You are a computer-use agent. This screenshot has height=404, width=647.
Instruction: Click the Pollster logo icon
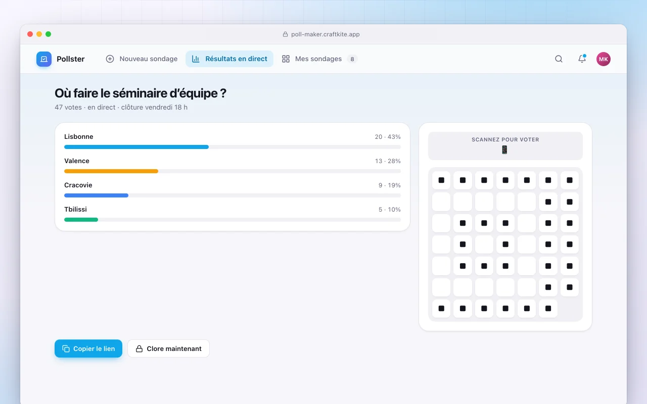44,59
